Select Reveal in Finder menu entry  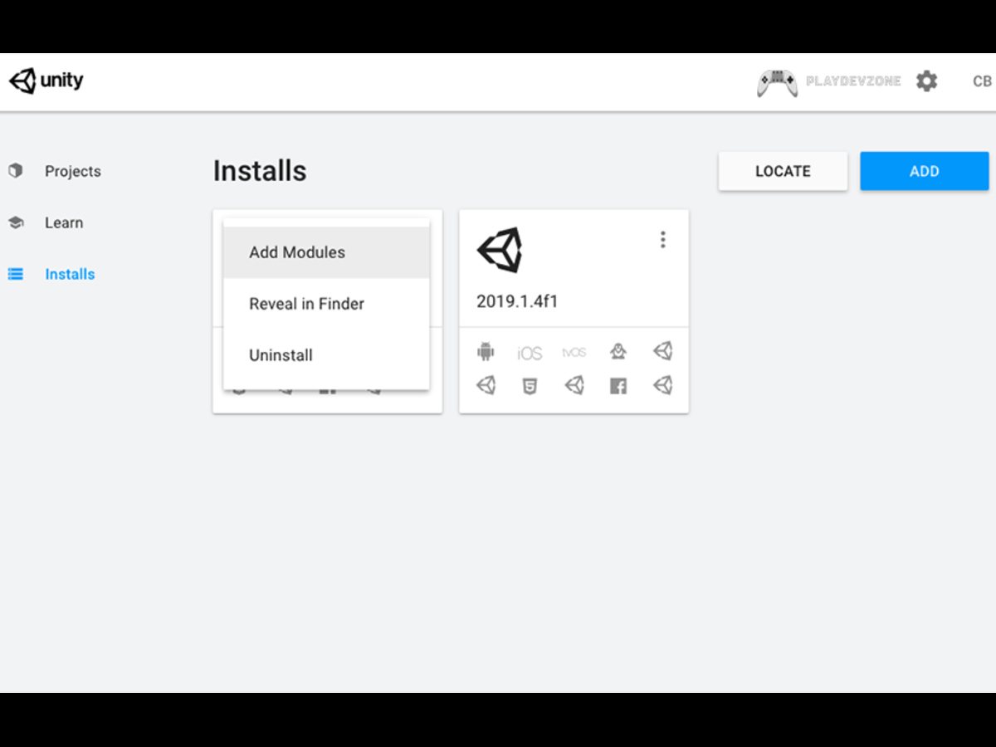326,304
